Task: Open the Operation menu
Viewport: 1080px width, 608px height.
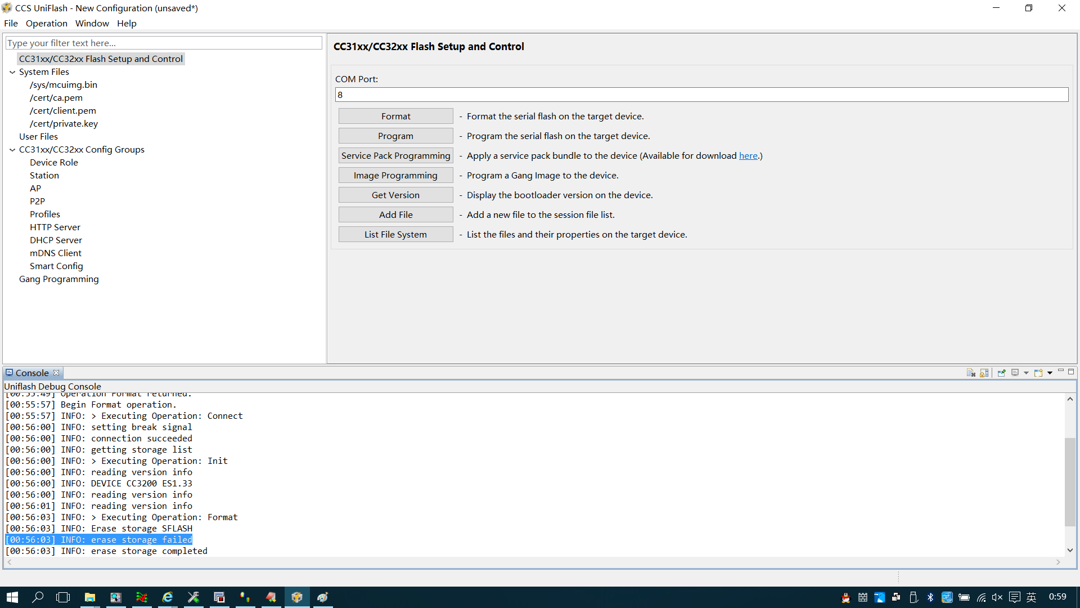Action: point(46,23)
